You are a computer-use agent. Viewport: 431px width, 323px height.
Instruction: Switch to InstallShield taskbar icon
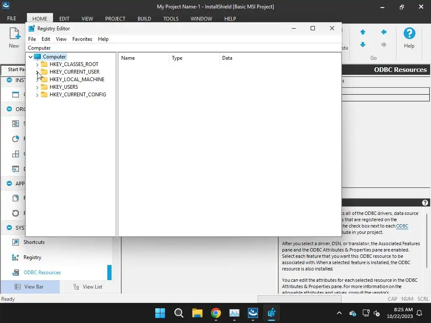(x=253, y=313)
